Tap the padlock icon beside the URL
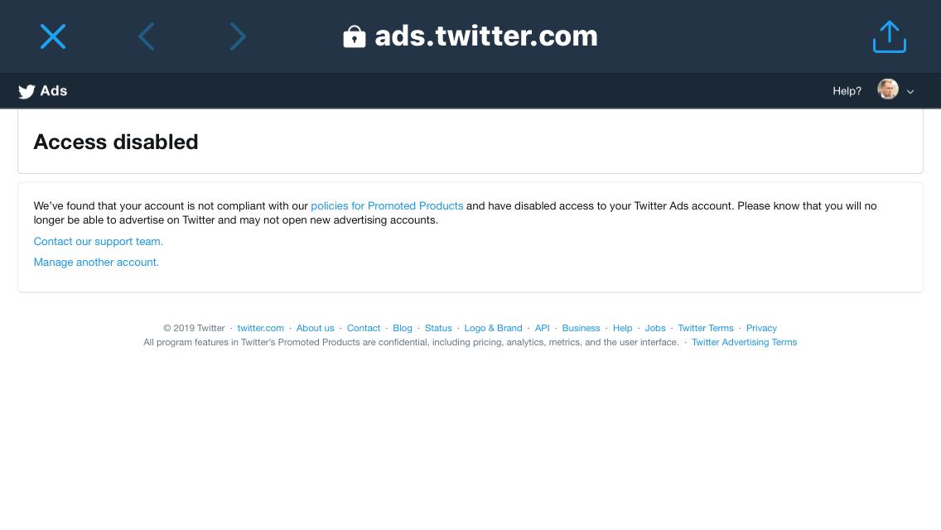 (x=354, y=36)
